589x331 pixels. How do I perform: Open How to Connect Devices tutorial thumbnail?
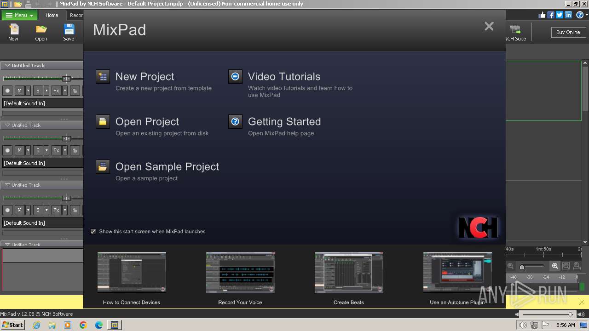pyautogui.click(x=132, y=272)
